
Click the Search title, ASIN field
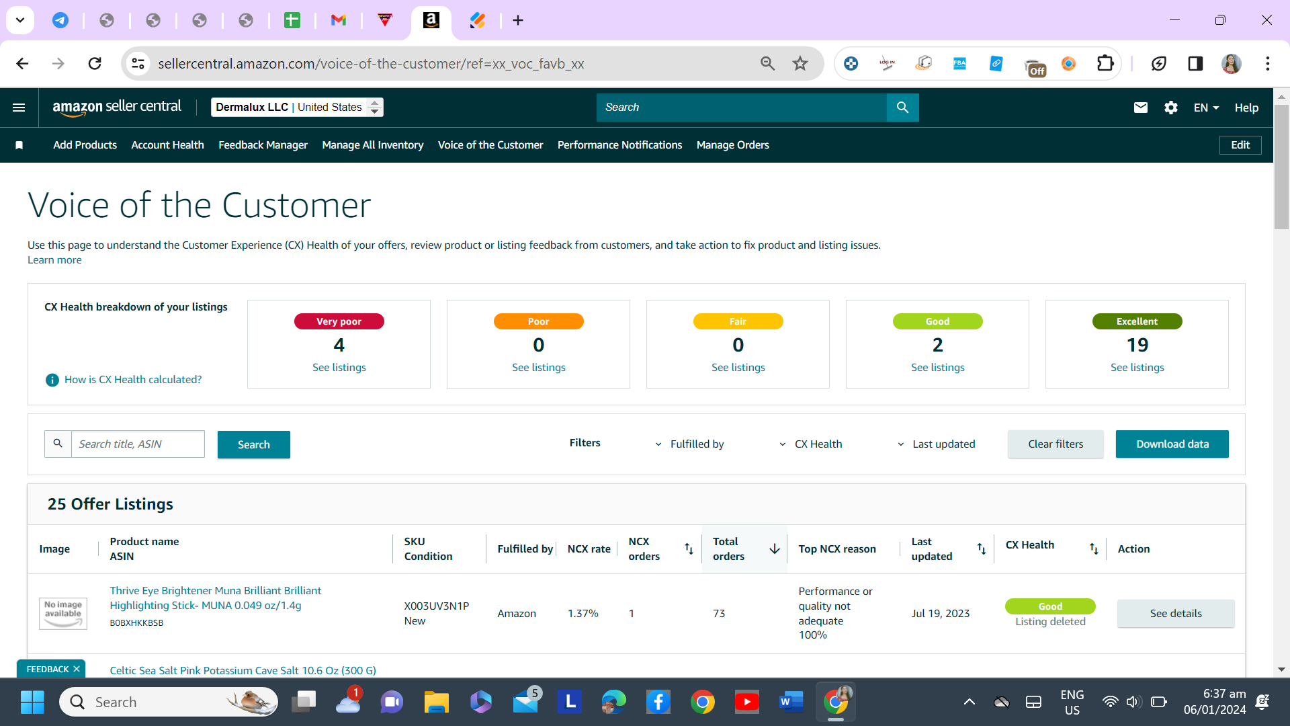pos(138,444)
